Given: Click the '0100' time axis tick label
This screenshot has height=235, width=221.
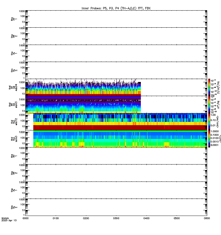Looking at the screenshot, I should click(x=56, y=218).
